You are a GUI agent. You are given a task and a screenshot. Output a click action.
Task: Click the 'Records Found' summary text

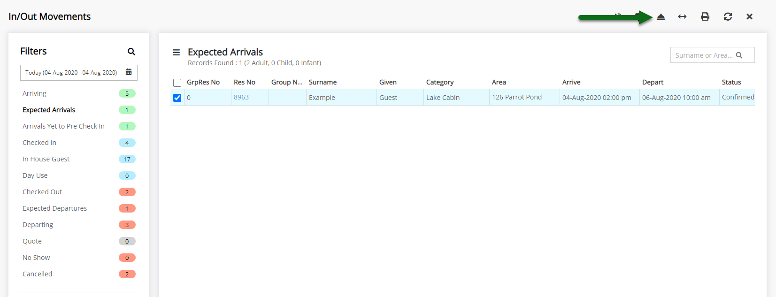(254, 63)
